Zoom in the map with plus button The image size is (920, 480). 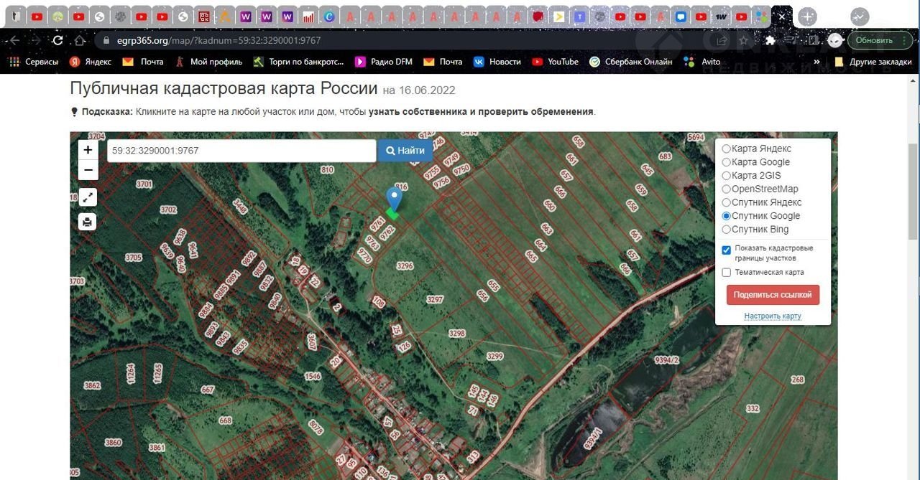[x=88, y=150]
